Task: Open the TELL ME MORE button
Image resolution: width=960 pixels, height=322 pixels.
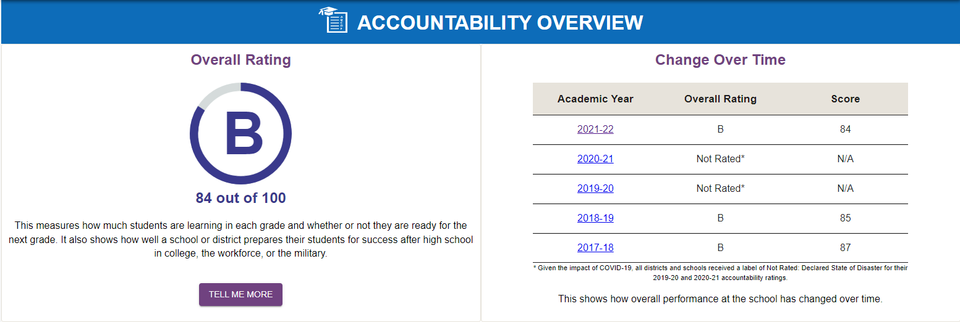Action: 240,295
